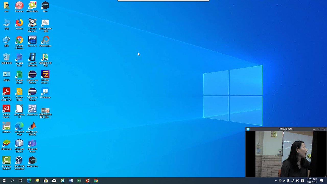This screenshot has width=327, height=184.
Task: Open muted volume control in tray
Action: click(x=284, y=181)
